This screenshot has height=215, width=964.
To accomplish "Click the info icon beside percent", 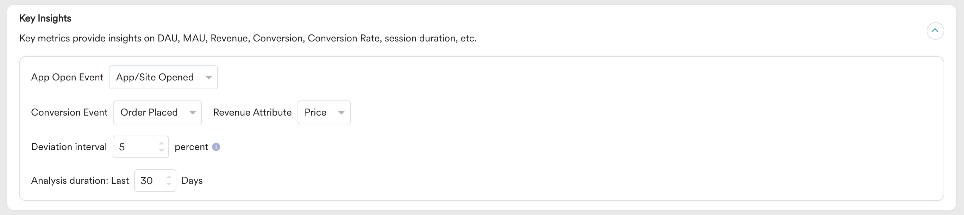I will 216,147.
